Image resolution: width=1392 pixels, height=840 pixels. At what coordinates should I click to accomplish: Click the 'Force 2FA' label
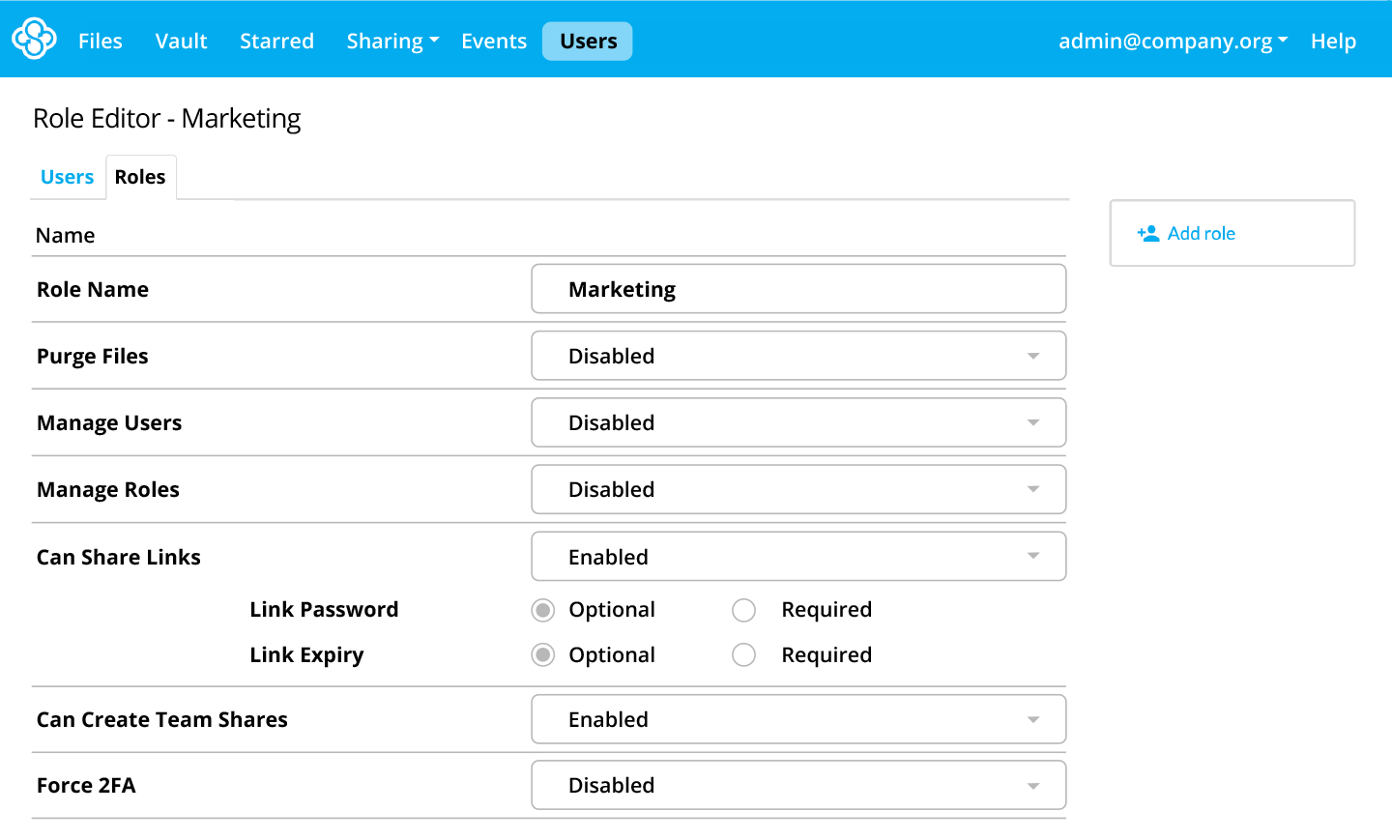86,785
